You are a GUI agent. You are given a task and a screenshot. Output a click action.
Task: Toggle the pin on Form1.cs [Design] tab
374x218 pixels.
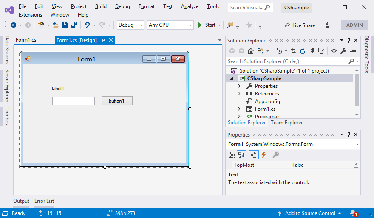click(103, 40)
